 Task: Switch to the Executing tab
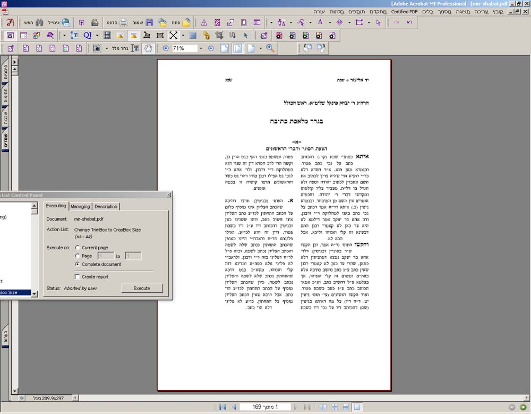pyautogui.click(x=56, y=206)
